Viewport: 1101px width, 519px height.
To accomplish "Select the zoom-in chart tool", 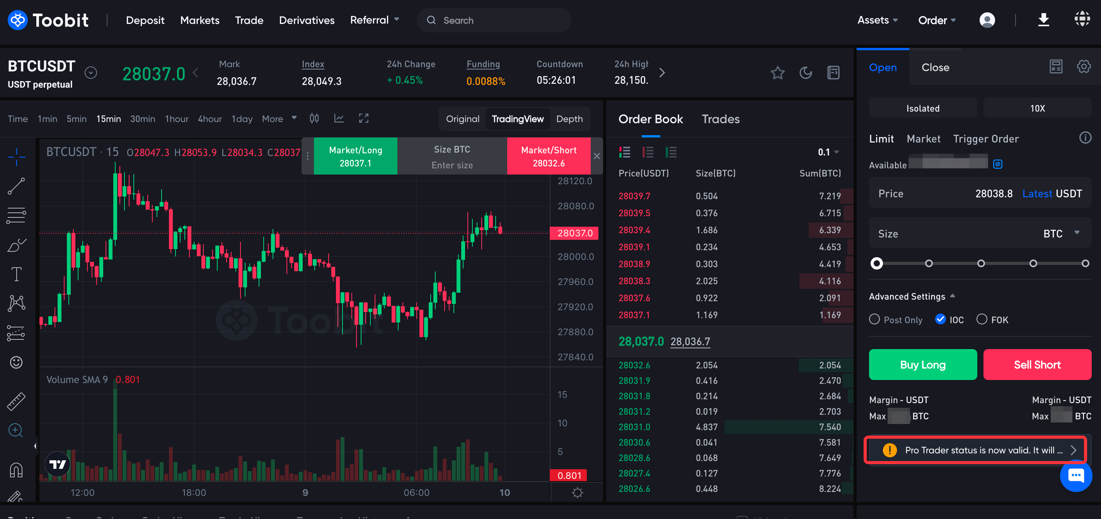I will tap(16, 430).
